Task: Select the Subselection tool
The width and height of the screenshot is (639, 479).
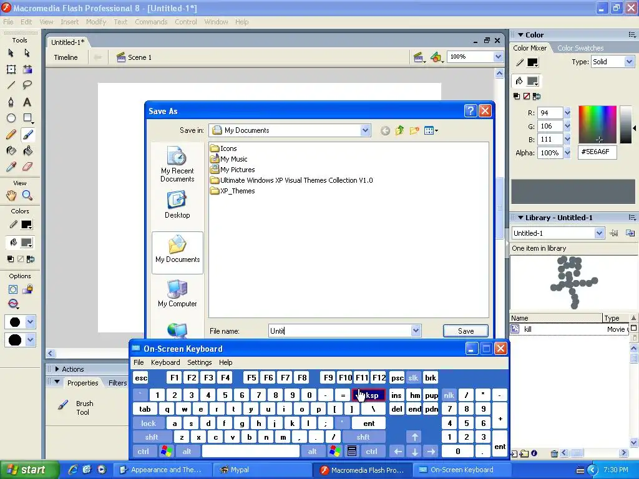Action: (x=27, y=53)
